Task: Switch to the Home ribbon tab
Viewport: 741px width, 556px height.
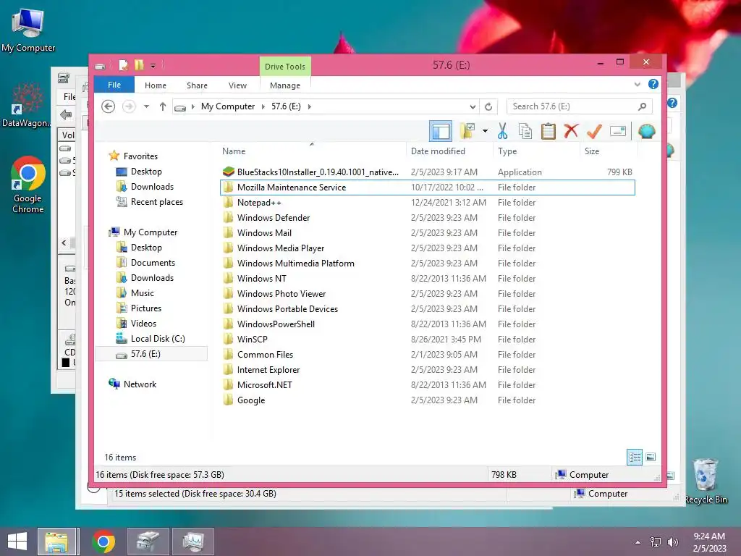Action: (156, 85)
